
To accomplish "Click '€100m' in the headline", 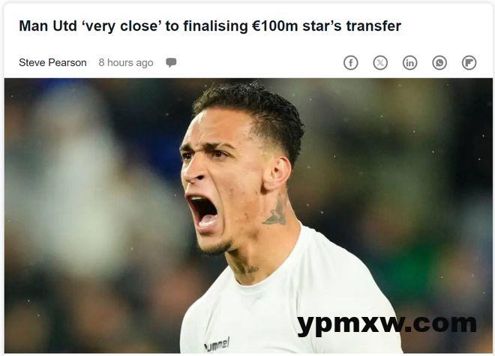I will pyautogui.click(x=274, y=26).
